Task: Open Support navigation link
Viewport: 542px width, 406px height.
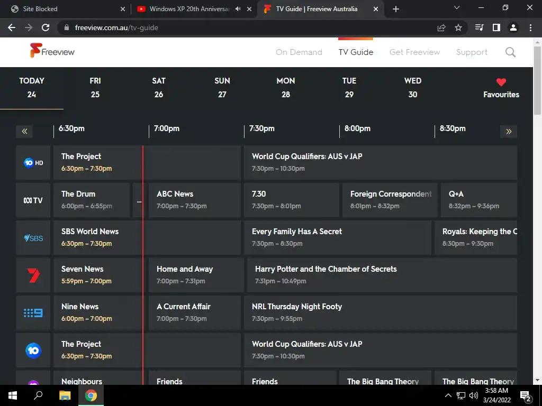Action: (x=472, y=52)
